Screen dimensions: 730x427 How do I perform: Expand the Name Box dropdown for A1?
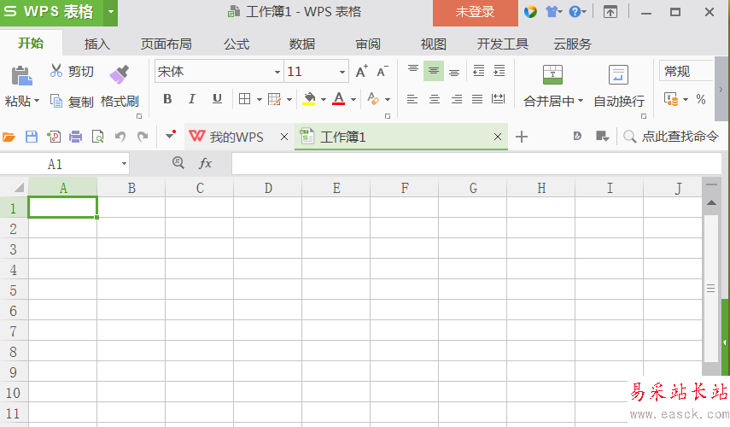(124, 163)
